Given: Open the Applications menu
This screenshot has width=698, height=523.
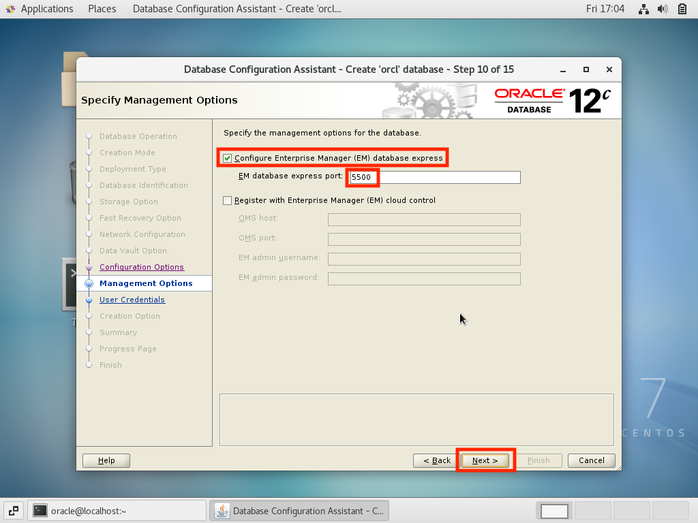Looking at the screenshot, I should coord(47,9).
